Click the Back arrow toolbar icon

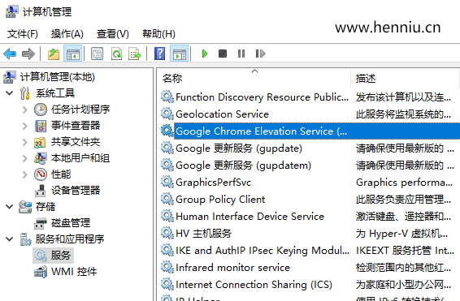pos(10,54)
